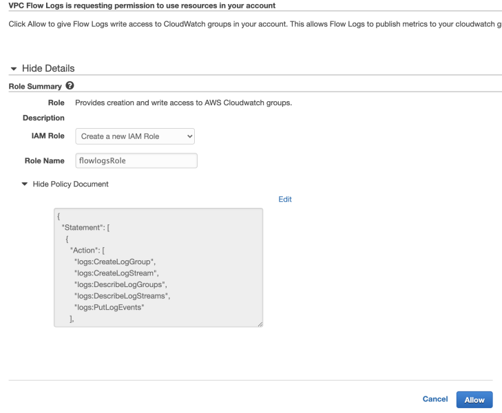Click the "Statement" line in policy document
Viewport: 502px width, 413px height.
tap(85, 227)
